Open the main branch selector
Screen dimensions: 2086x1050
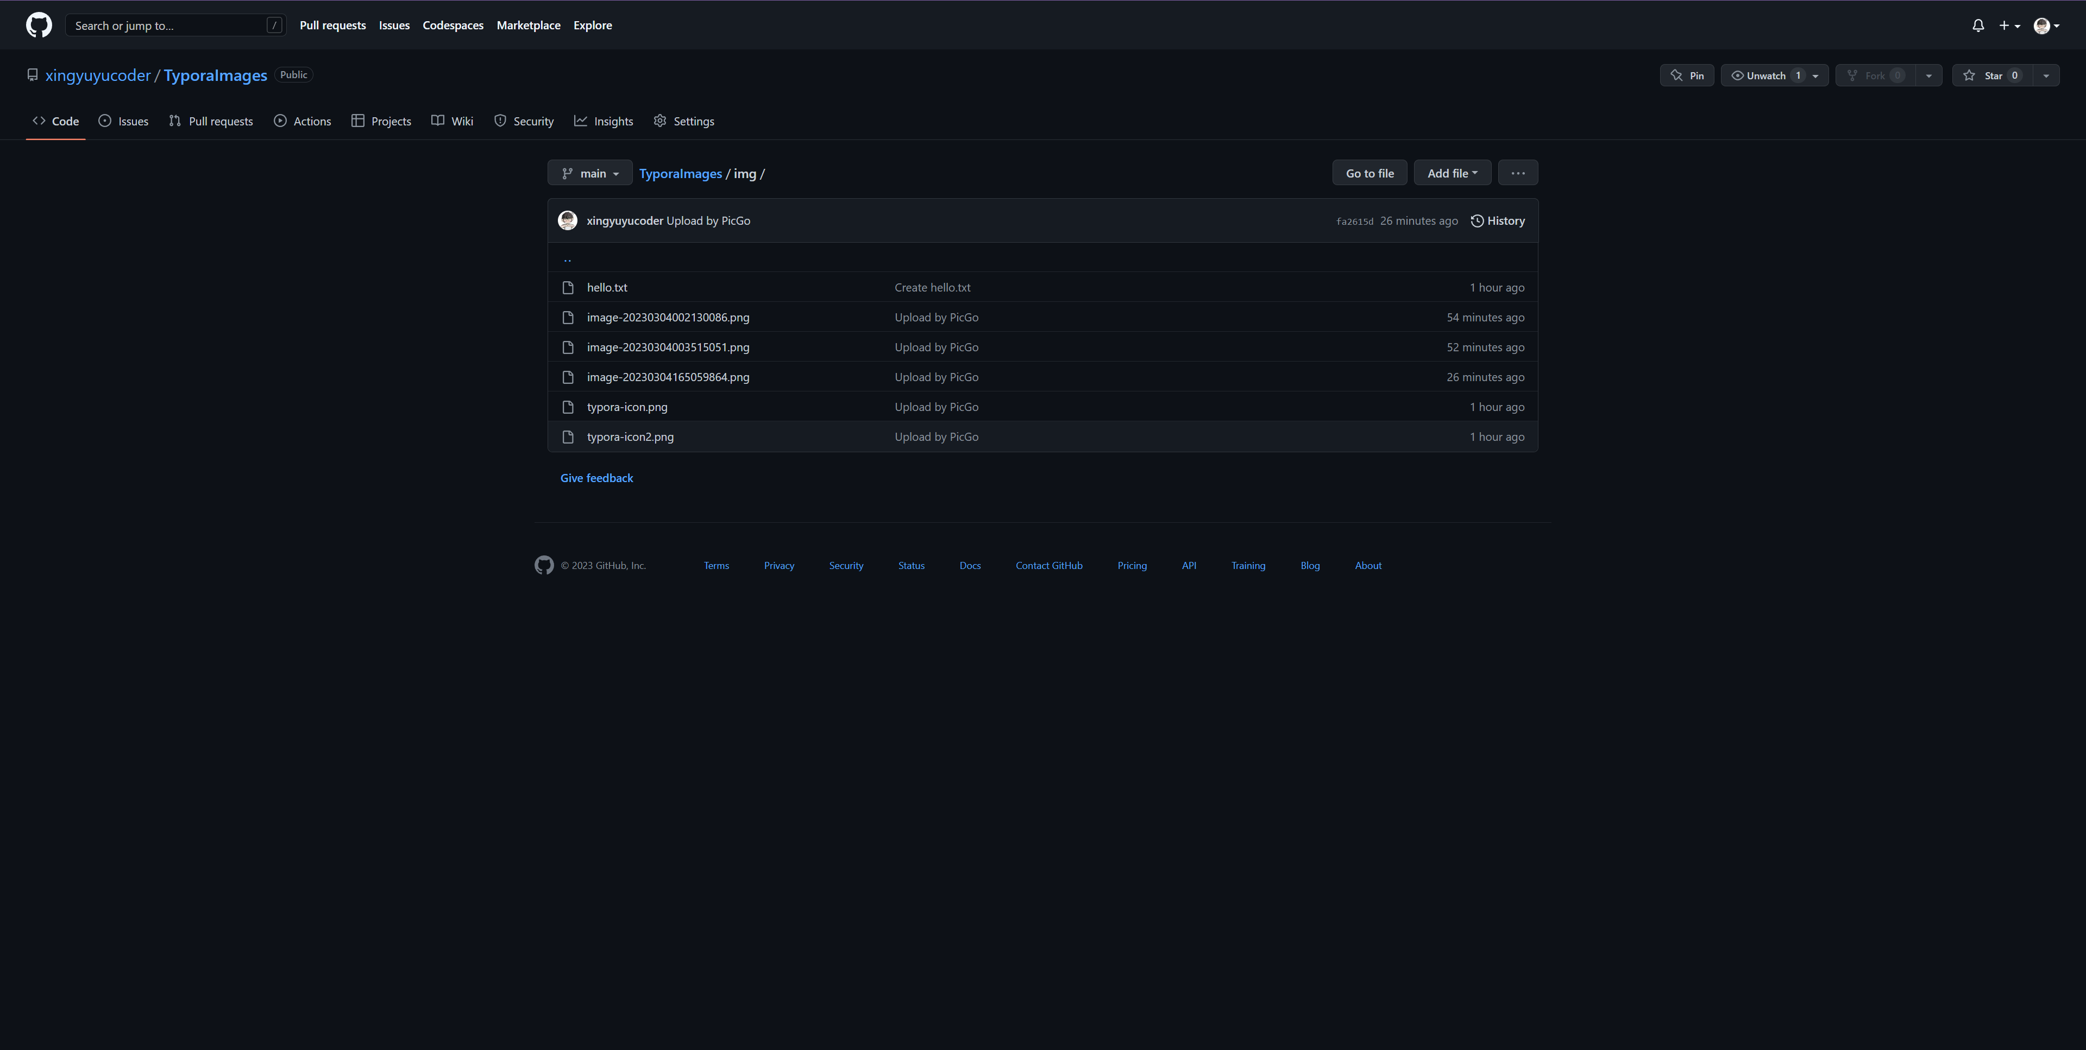coord(589,173)
